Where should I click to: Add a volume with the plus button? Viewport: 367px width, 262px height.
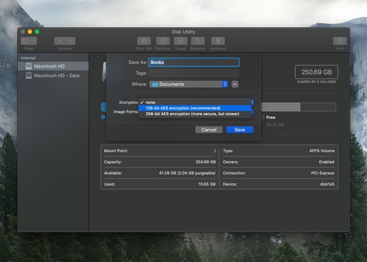coord(60,41)
